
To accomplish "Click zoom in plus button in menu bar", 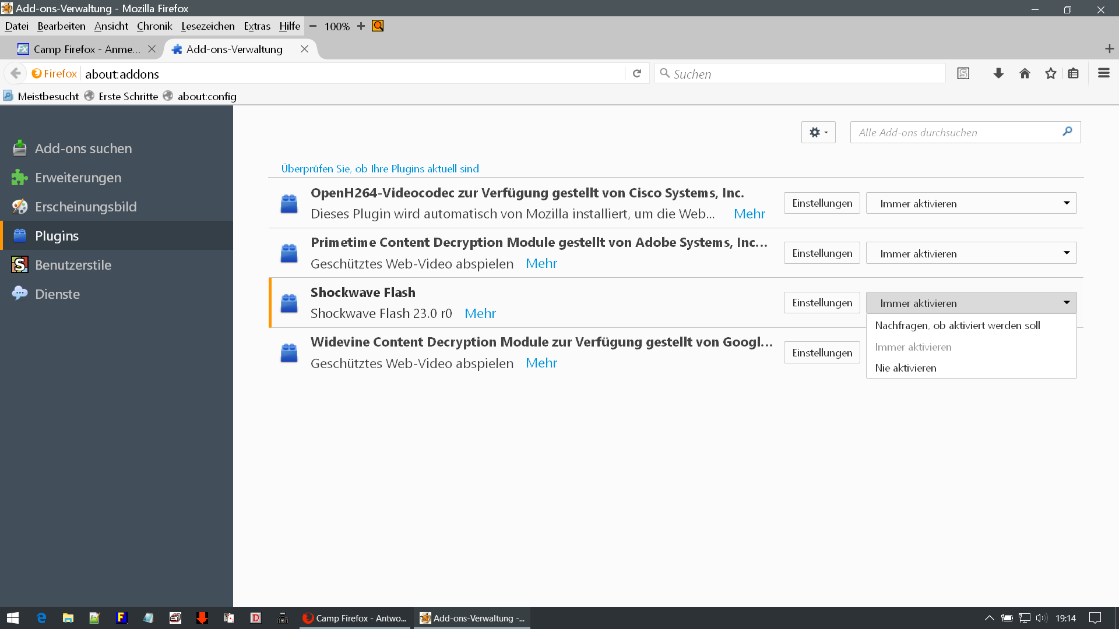I will pos(361,26).
